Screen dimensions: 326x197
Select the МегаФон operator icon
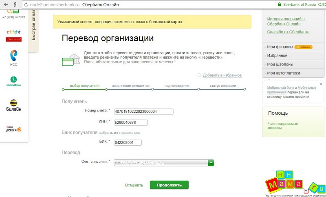14,81
